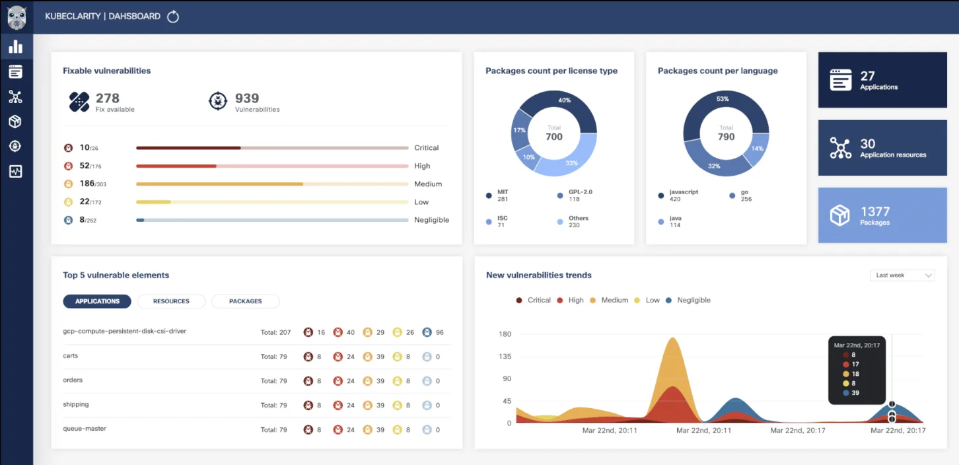Toggle Negligible series in trends legend

[x=688, y=300]
